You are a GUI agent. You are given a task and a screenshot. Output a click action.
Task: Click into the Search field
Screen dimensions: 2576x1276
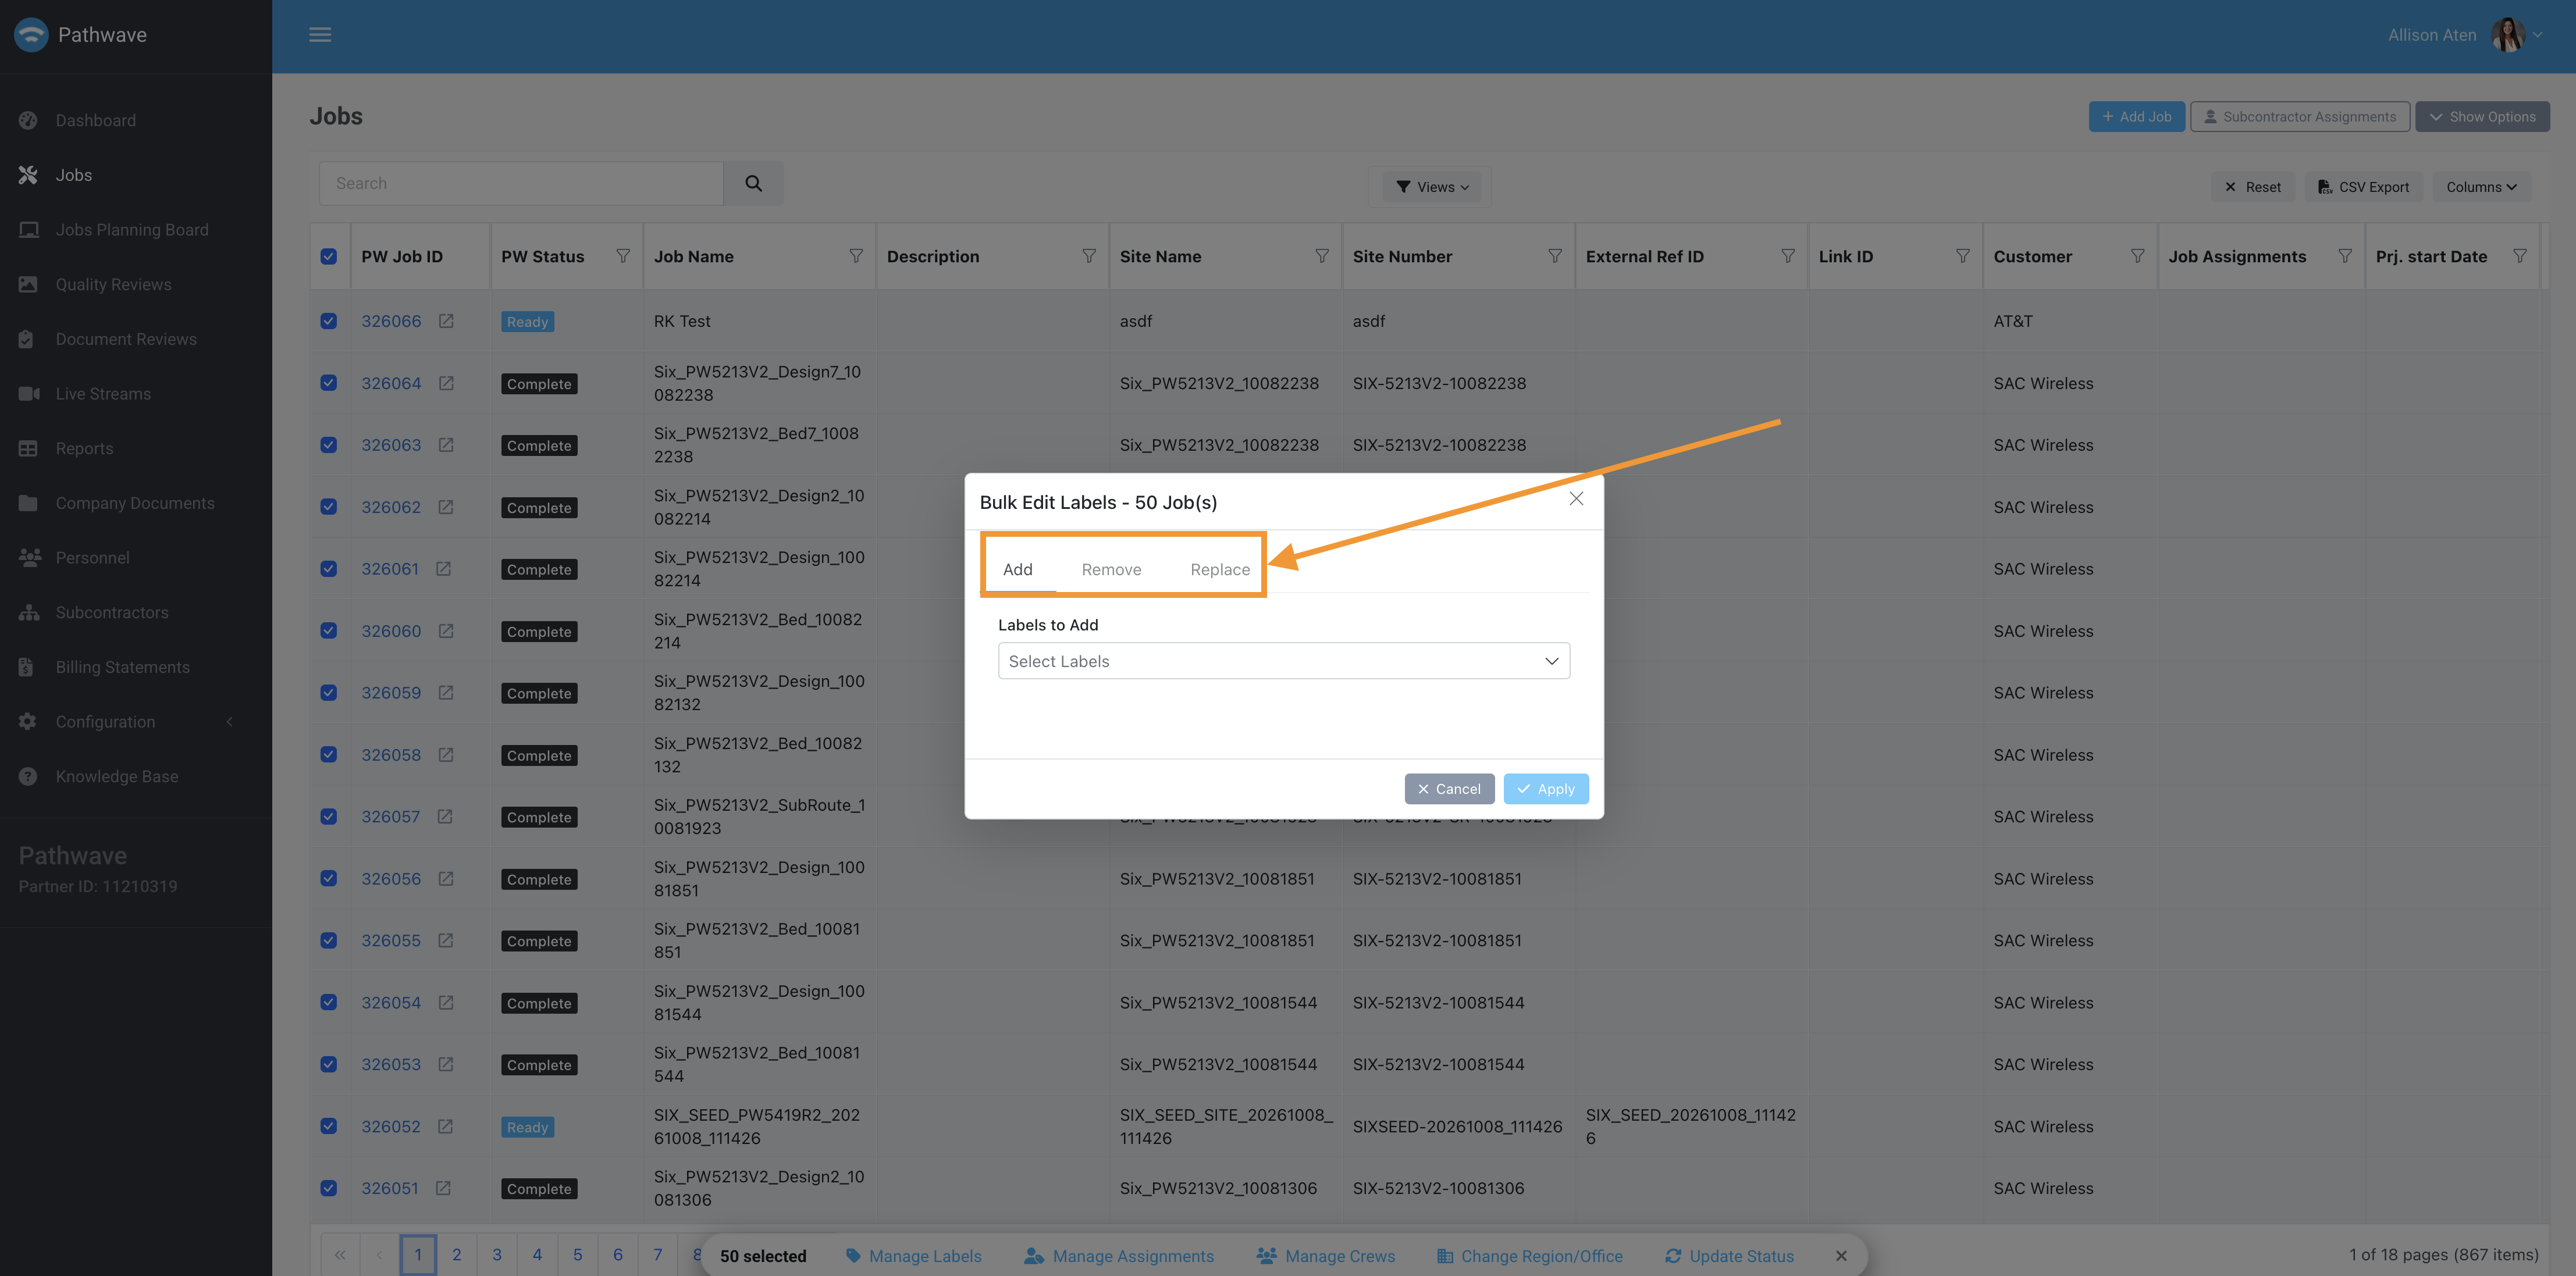[521, 183]
